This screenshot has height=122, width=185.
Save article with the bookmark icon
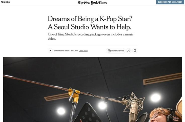(x=135, y=51)
